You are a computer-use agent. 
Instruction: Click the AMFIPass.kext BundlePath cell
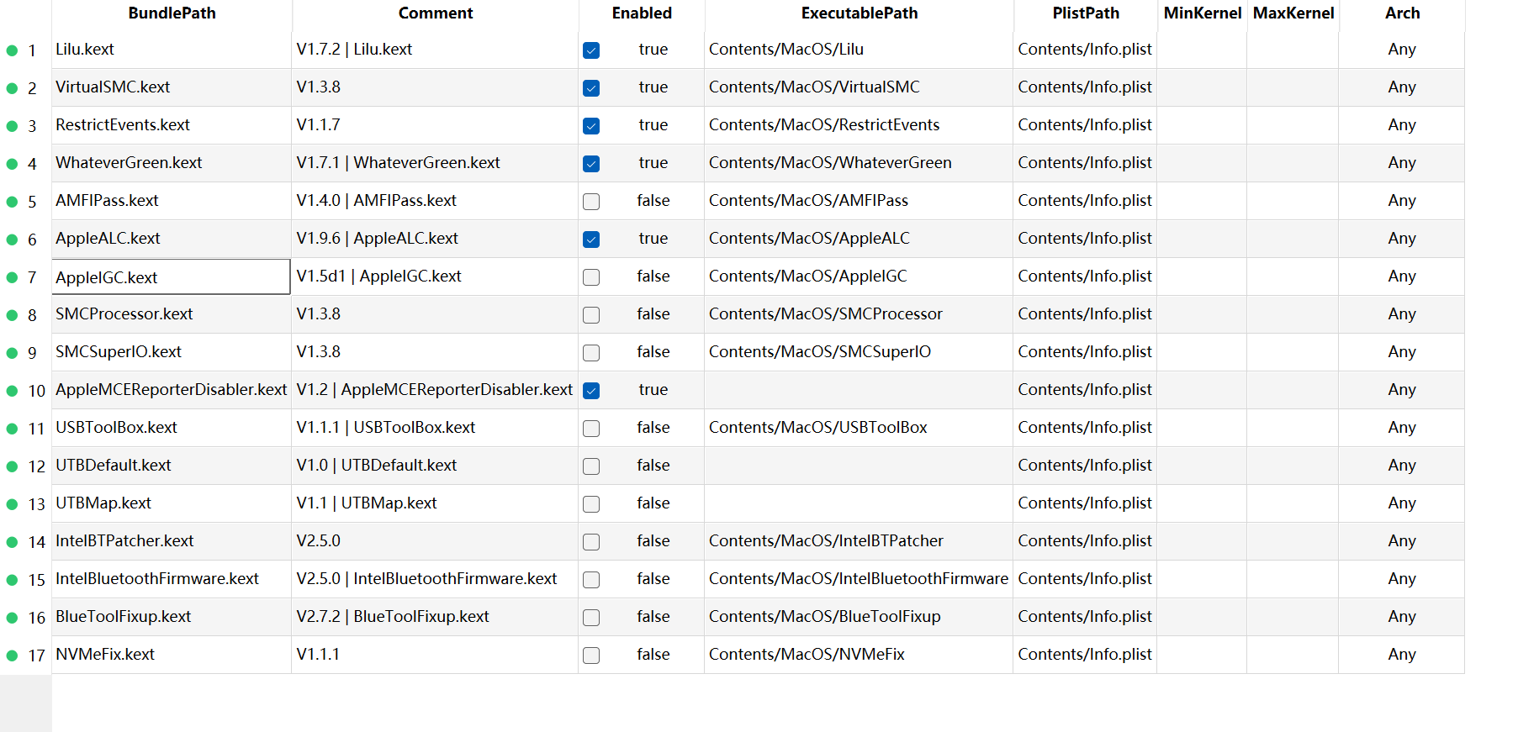point(172,201)
